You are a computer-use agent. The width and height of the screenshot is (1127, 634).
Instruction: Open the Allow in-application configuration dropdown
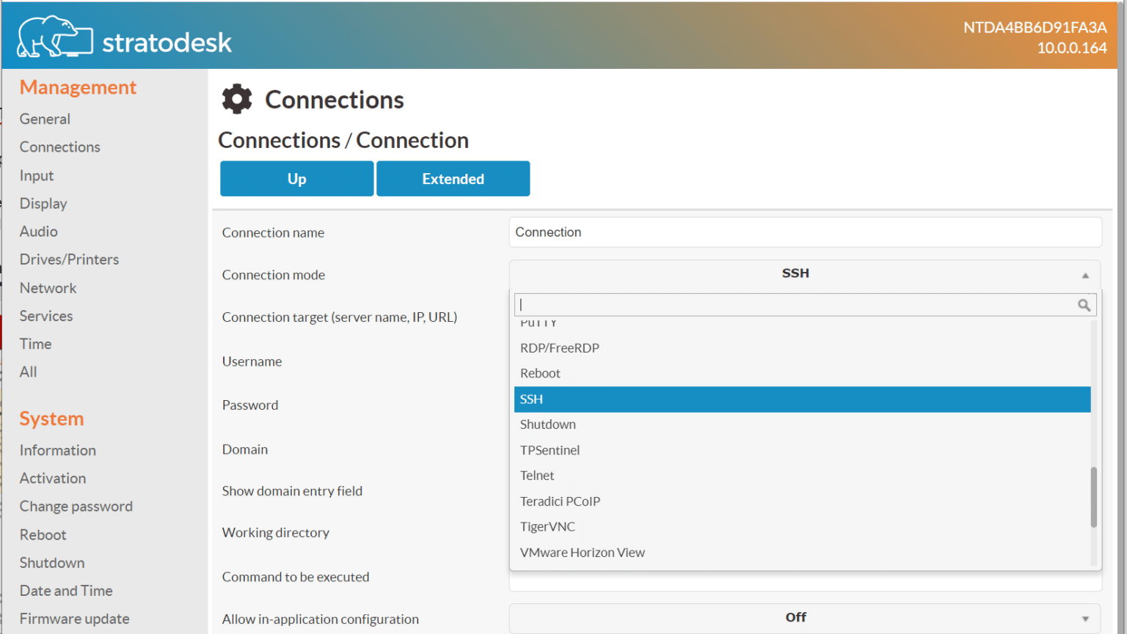(805, 618)
